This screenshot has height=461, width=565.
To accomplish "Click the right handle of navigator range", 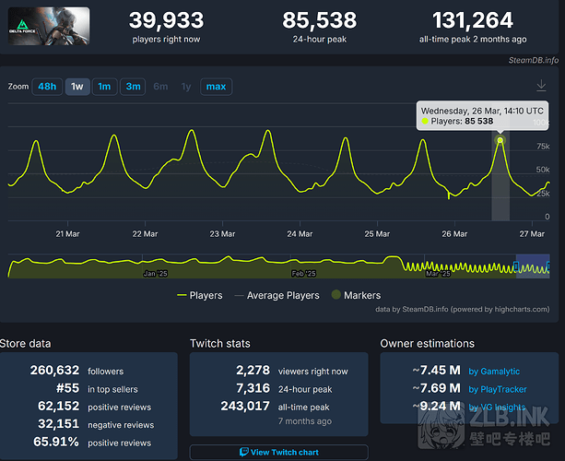I will pos(548,266).
